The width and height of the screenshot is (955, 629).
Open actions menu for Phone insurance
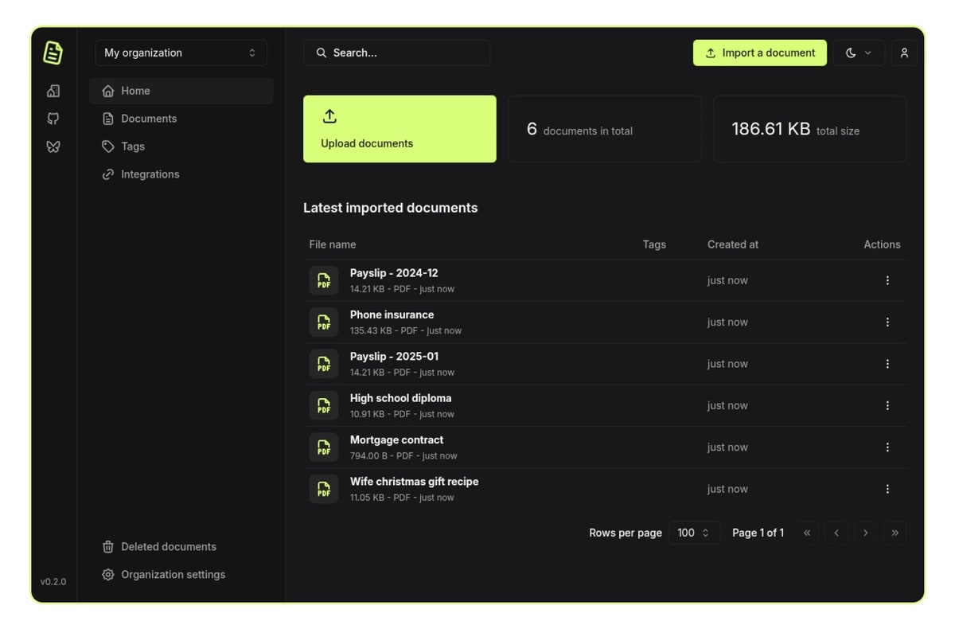pos(887,322)
